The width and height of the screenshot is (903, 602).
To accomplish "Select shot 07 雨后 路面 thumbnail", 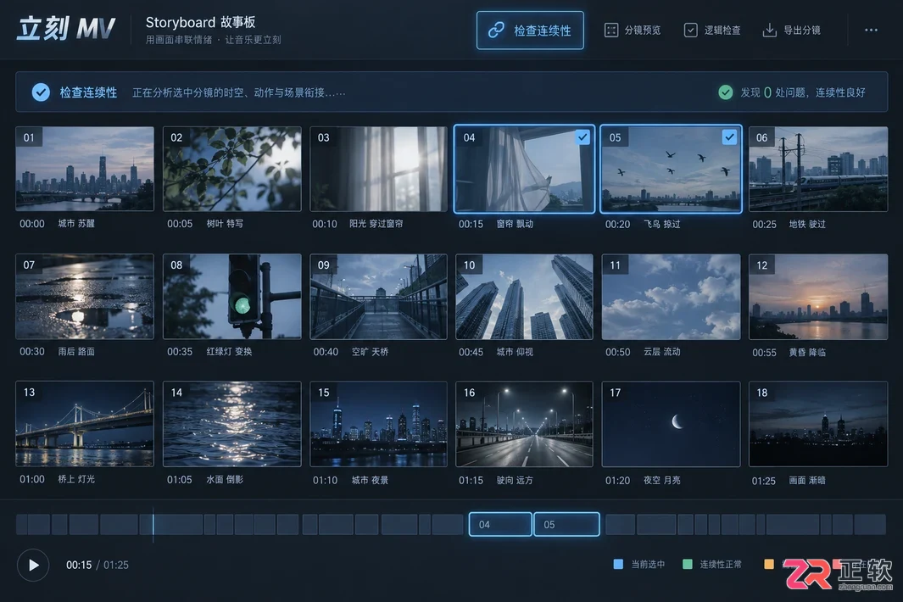I will (85, 297).
